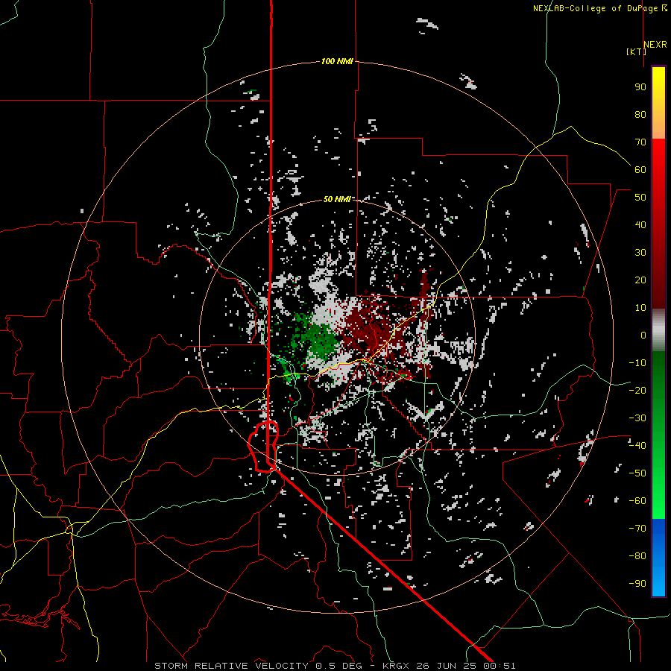Viewport: 671px width, 671px height.
Task: Select the 90 value on velocity scale
Action: pyautogui.click(x=640, y=87)
